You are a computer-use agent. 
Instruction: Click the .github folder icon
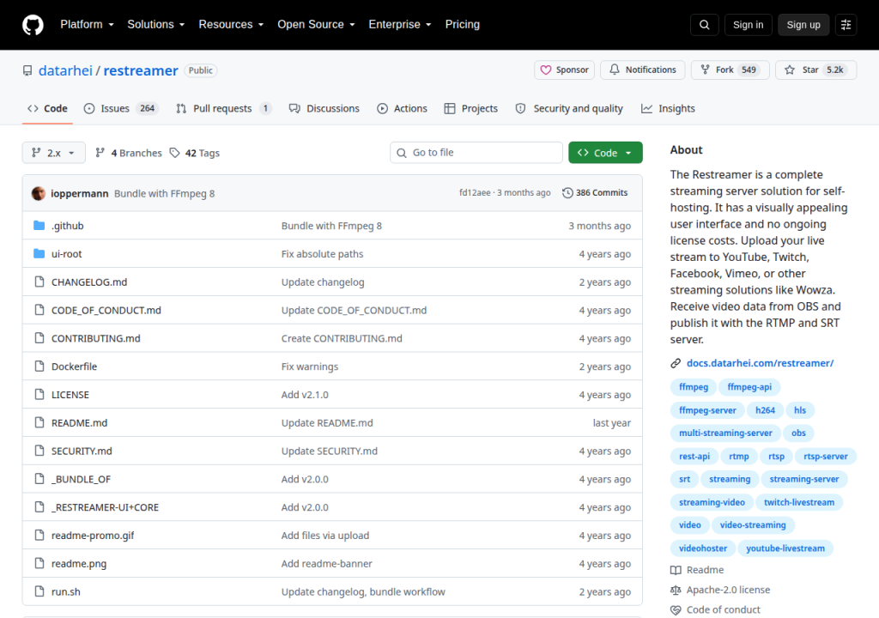(x=39, y=226)
